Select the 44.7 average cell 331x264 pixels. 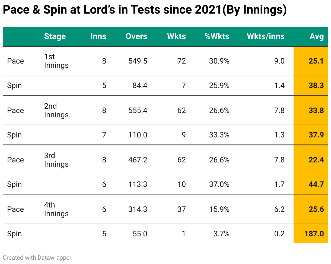click(316, 184)
